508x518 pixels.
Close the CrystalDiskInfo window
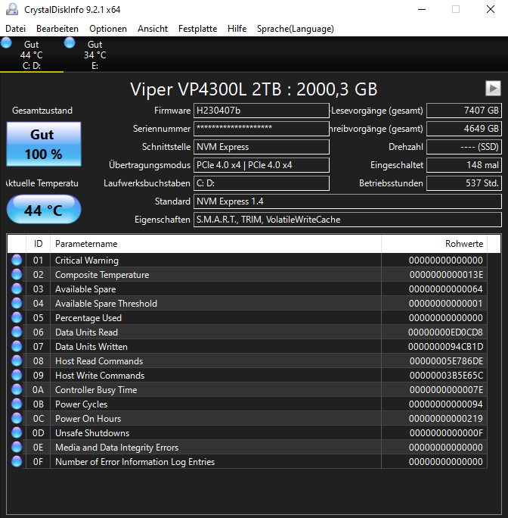click(x=491, y=9)
